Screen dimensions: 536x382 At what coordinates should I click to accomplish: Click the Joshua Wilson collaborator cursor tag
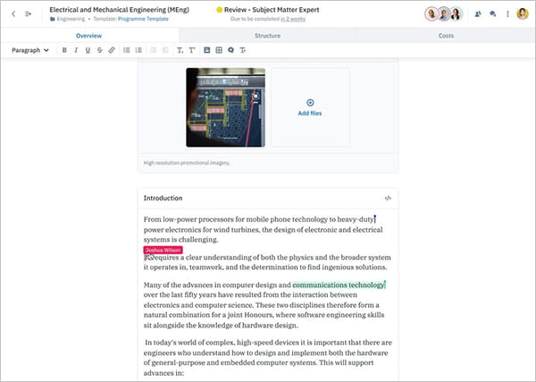tap(163, 250)
